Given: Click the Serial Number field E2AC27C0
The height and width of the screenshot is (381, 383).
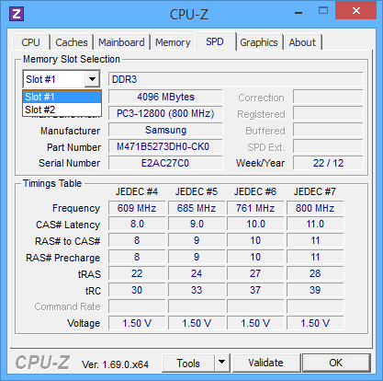Looking at the screenshot, I should (x=165, y=163).
